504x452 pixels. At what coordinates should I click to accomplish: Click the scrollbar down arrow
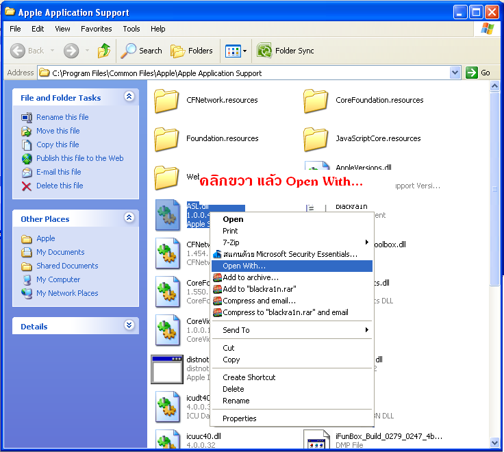[494, 442]
